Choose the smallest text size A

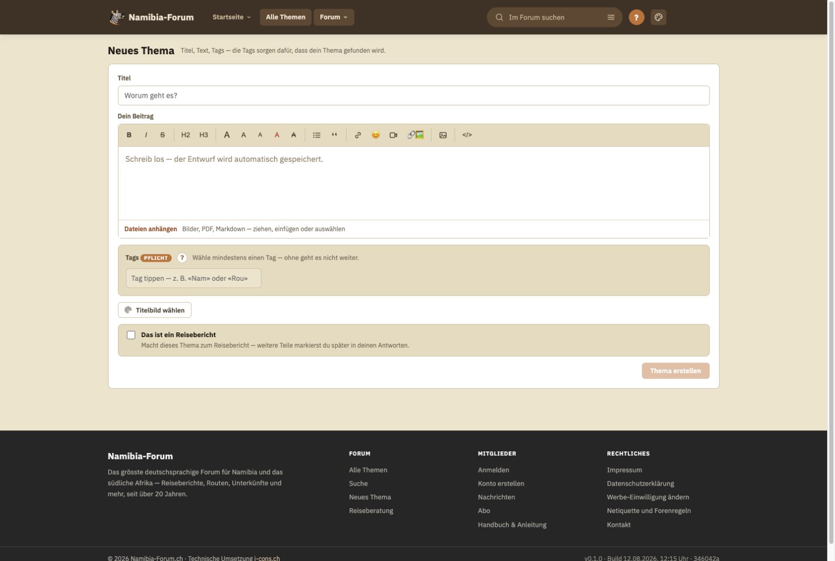click(x=260, y=135)
